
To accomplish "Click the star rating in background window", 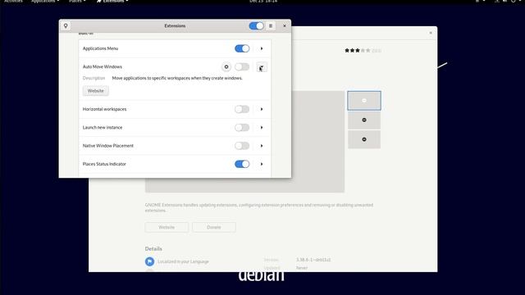I will (x=358, y=51).
